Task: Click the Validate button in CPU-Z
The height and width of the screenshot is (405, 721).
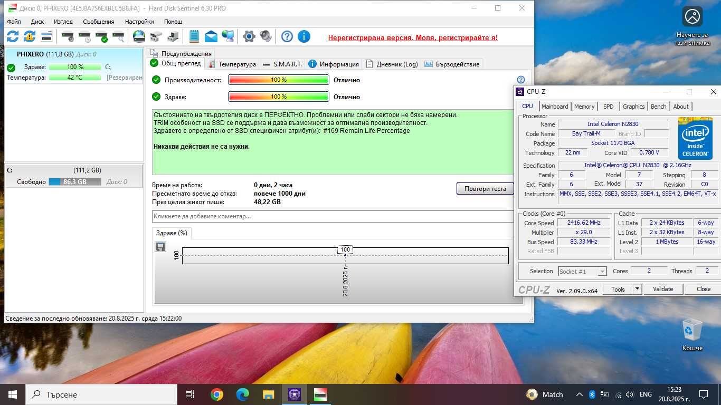Action: coord(663,289)
